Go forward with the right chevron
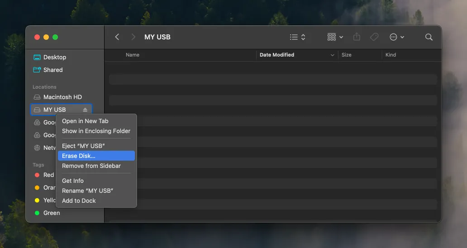The width and height of the screenshot is (467, 248). [133, 37]
